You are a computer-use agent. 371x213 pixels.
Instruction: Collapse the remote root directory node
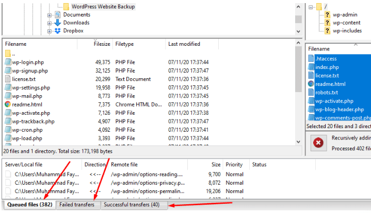pyautogui.click(x=311, y=7)
